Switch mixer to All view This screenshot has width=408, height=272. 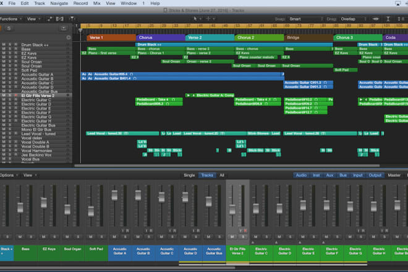(x=222, y=175)
